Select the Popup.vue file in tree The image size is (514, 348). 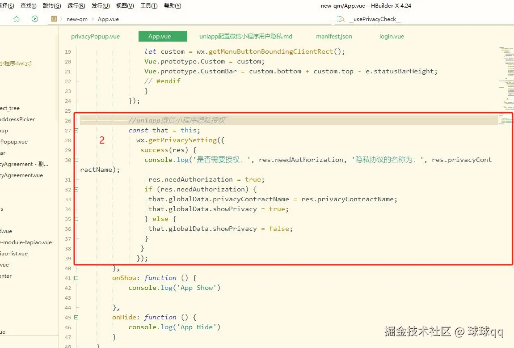[14, 142]
